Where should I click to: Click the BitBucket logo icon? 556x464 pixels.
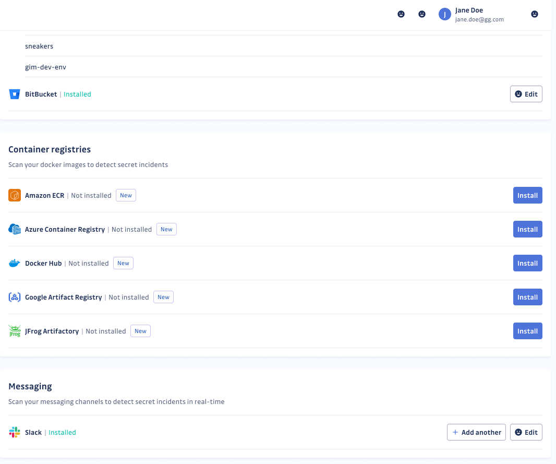(14, 94)
